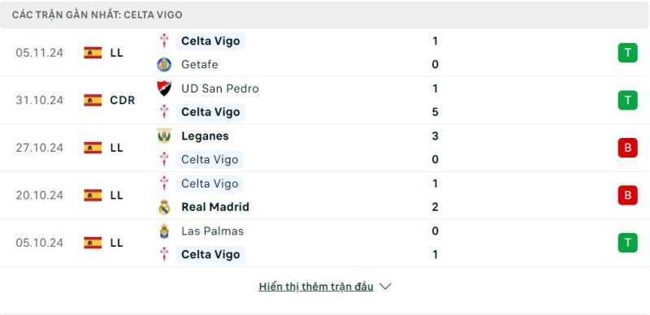Select the Leganes team name
650x315 pixels.
[205, 136]
